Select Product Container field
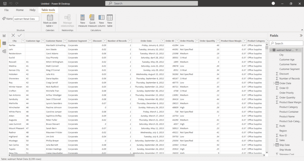Screen dimensions: 304x161 pyautogui.click(x=289, y=112)
